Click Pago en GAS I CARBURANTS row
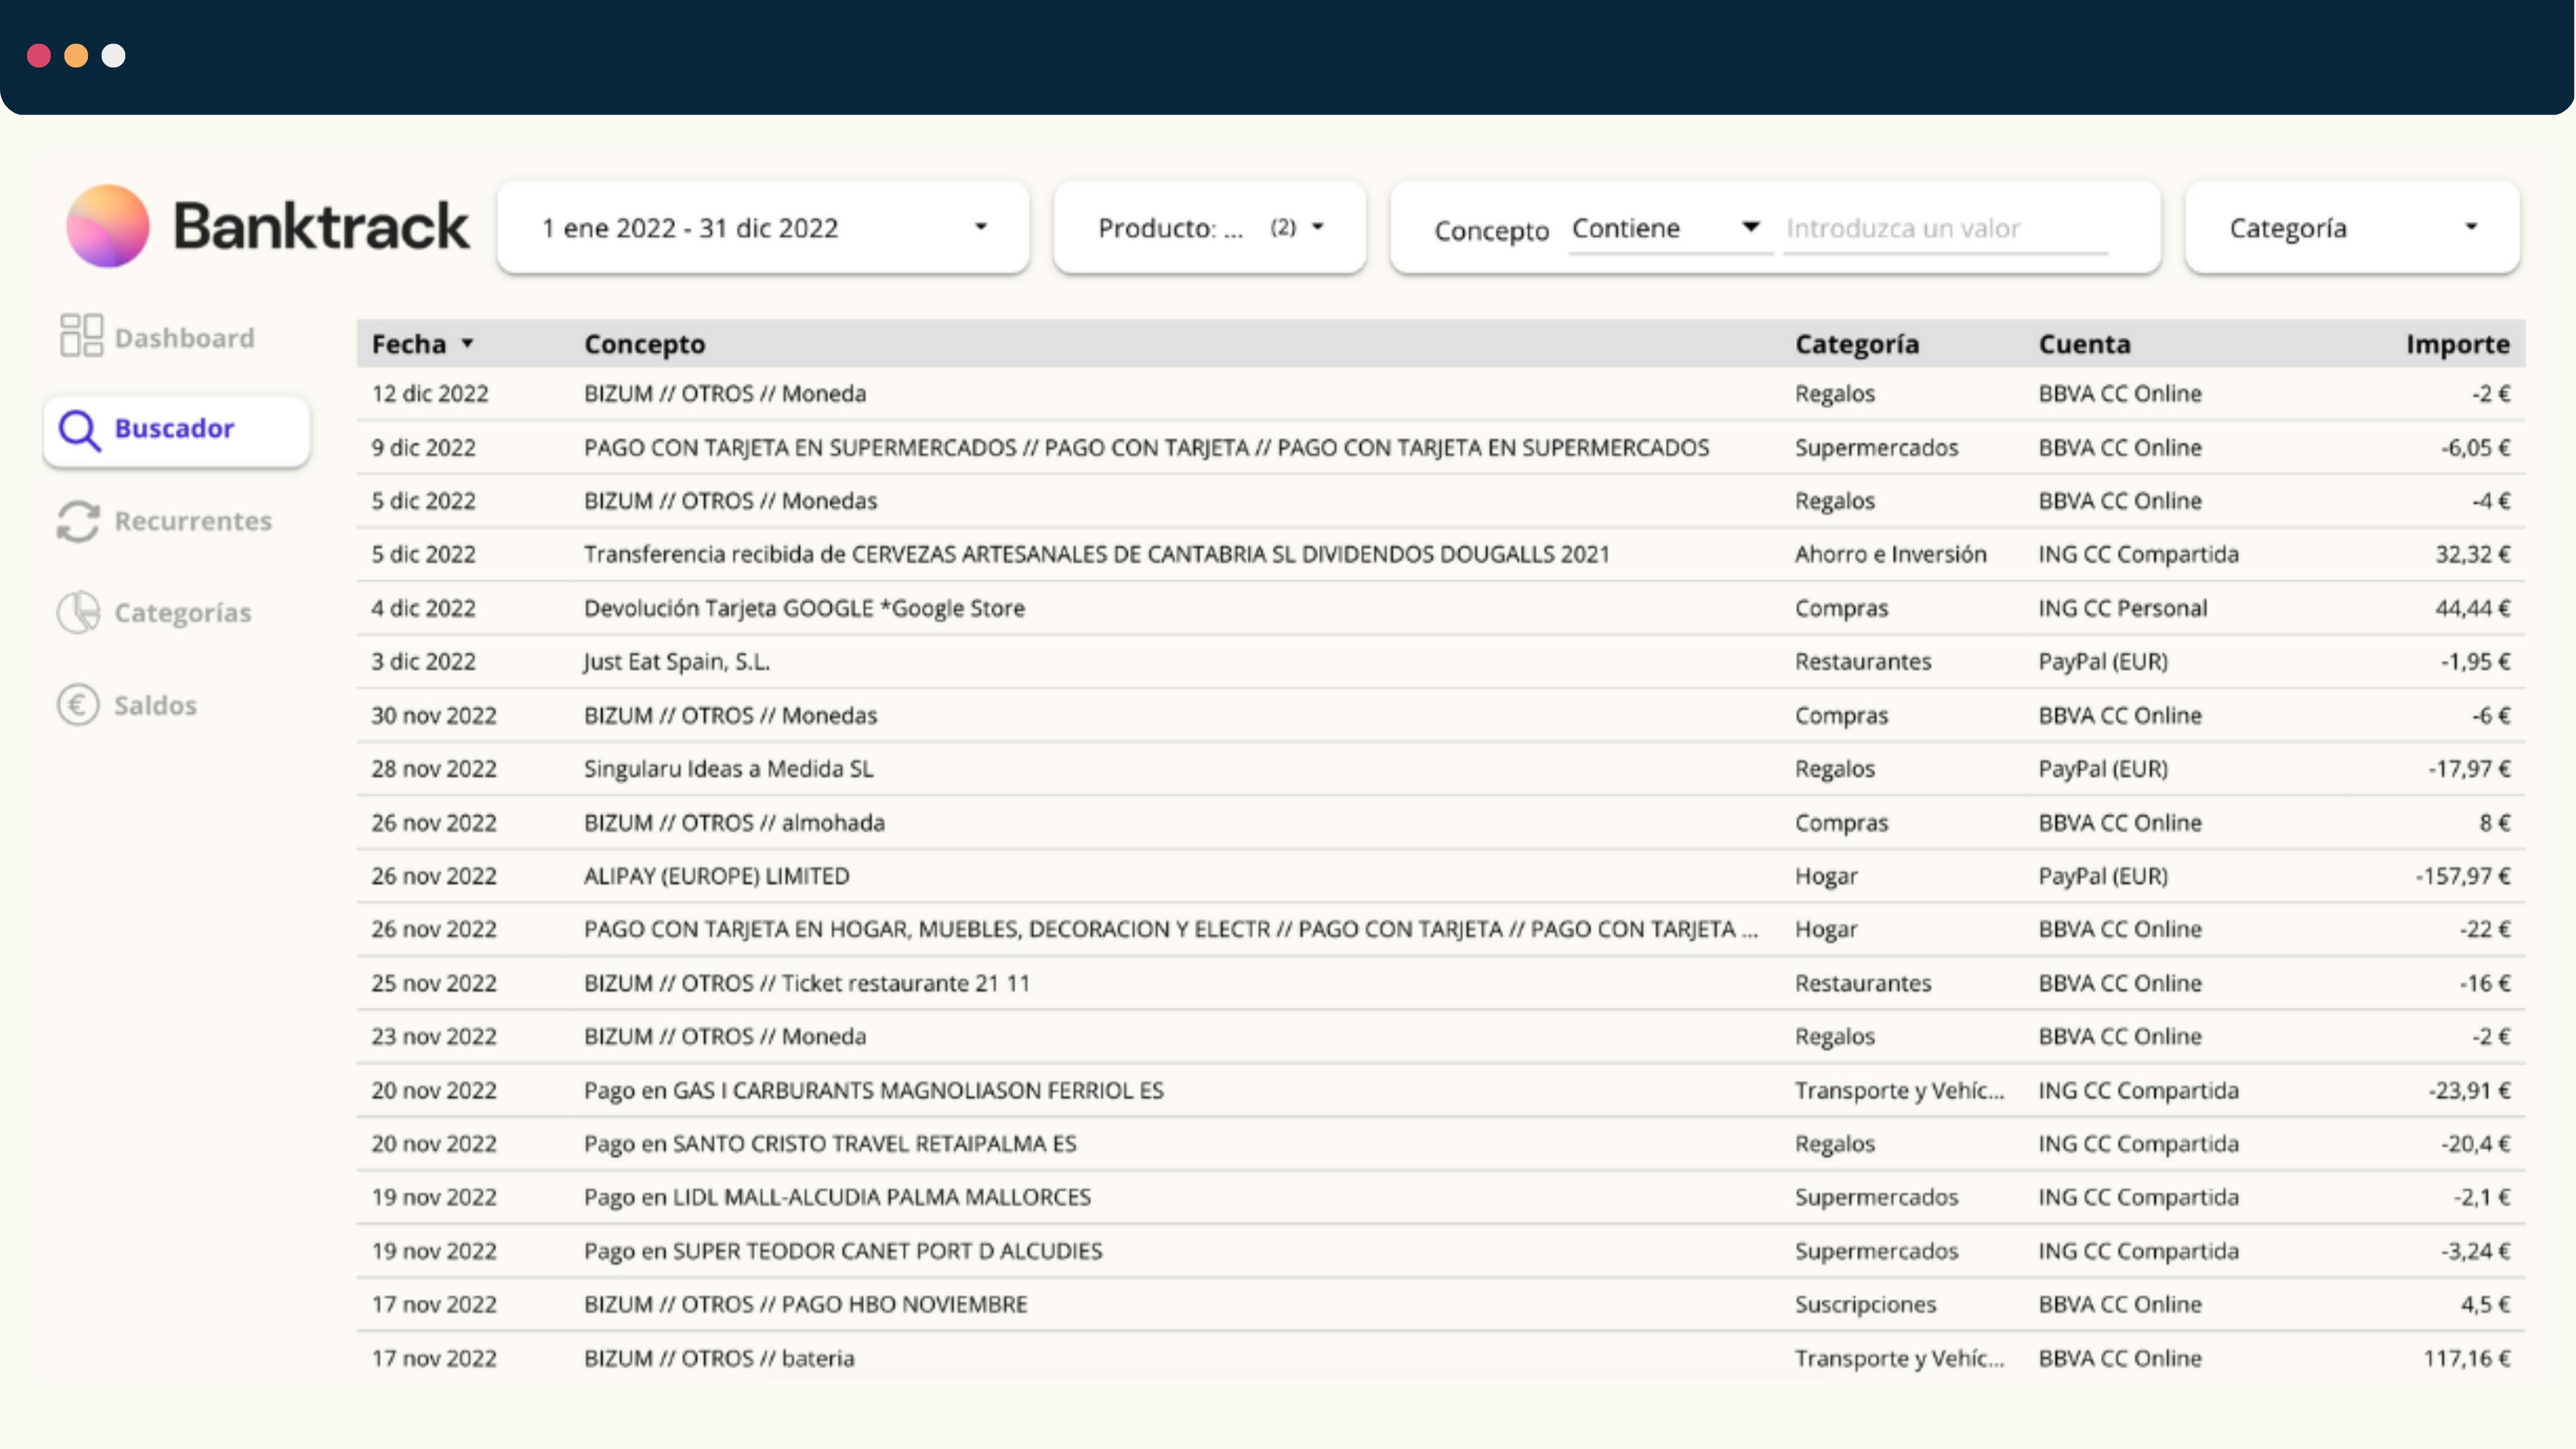This screenshot has width=2576, height=1449. 1441,1090
